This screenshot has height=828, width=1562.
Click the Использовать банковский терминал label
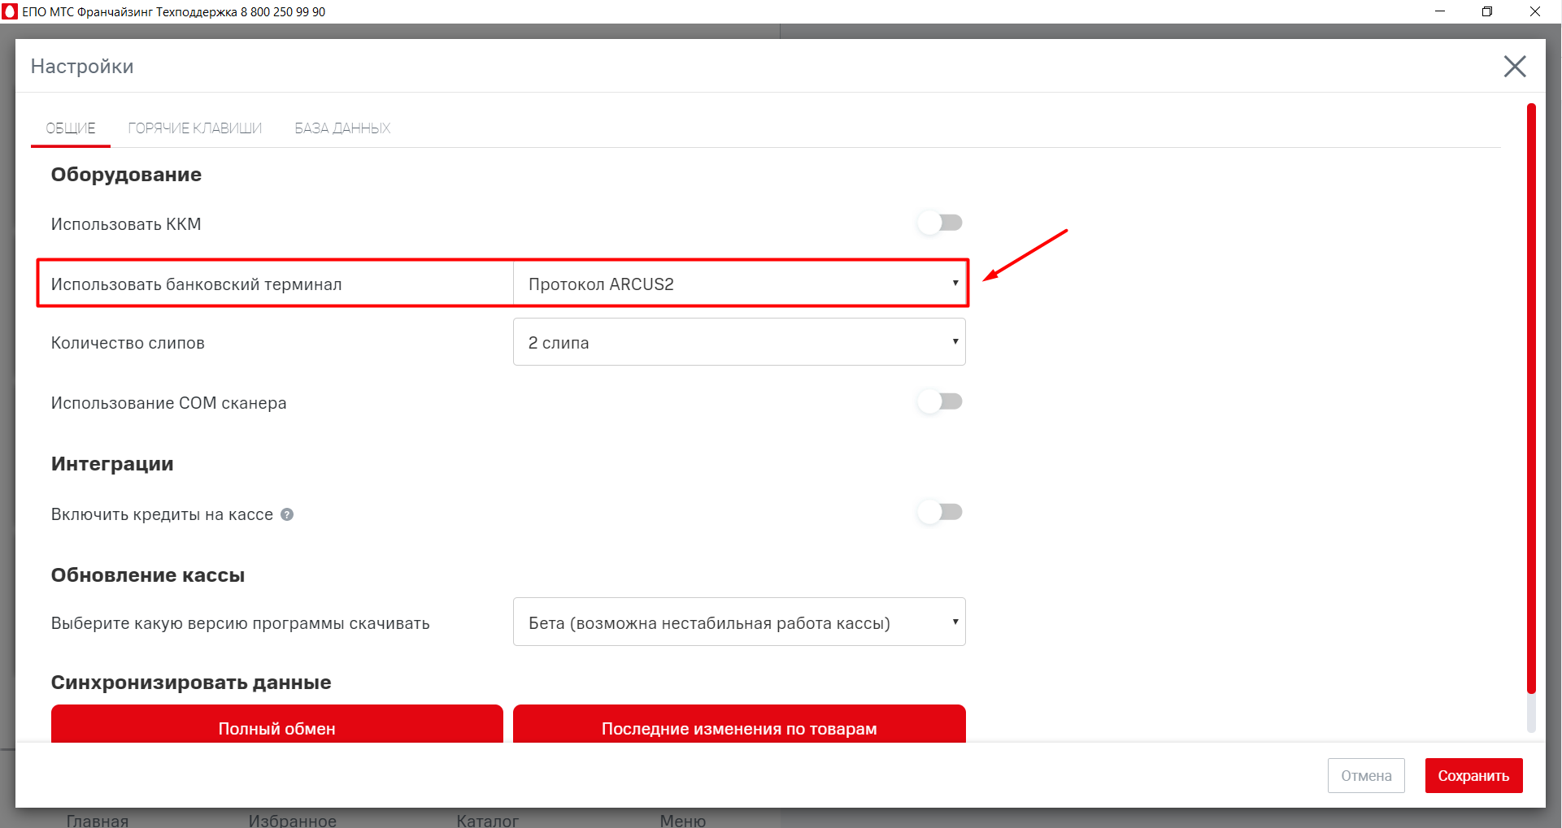click(x=197, y=284)
